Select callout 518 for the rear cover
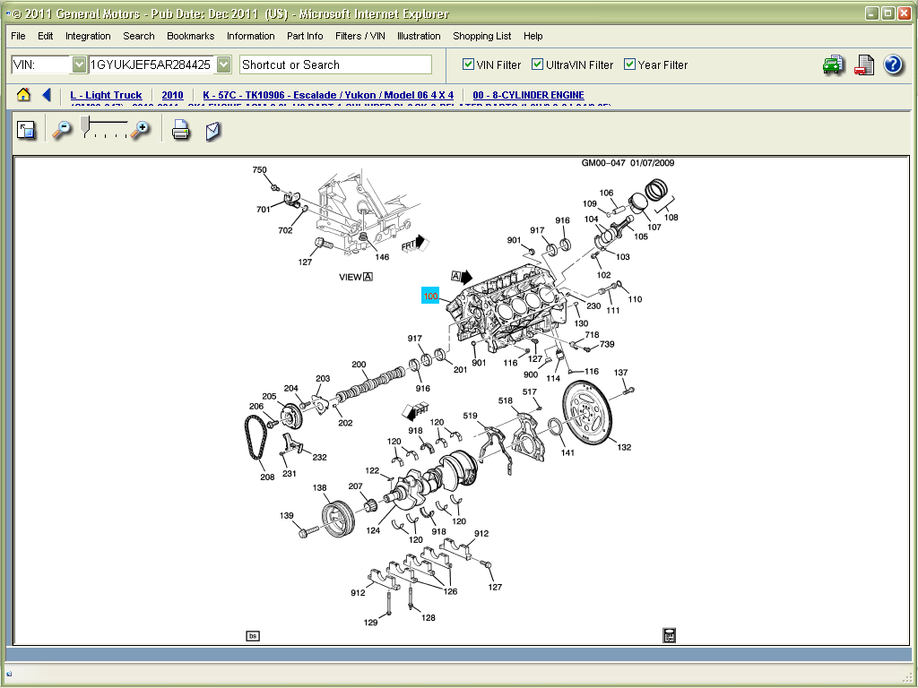918x688 pixels. pyautogui.click(x=506, y=400)
